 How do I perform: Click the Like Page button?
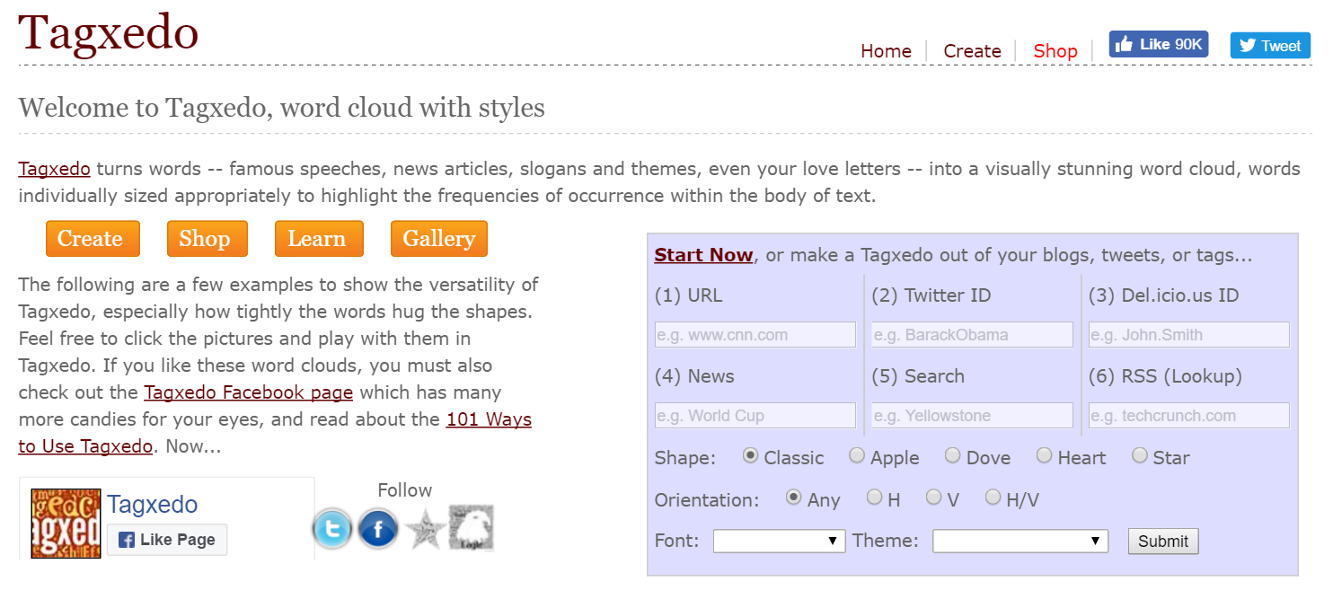tap(167, 540)
